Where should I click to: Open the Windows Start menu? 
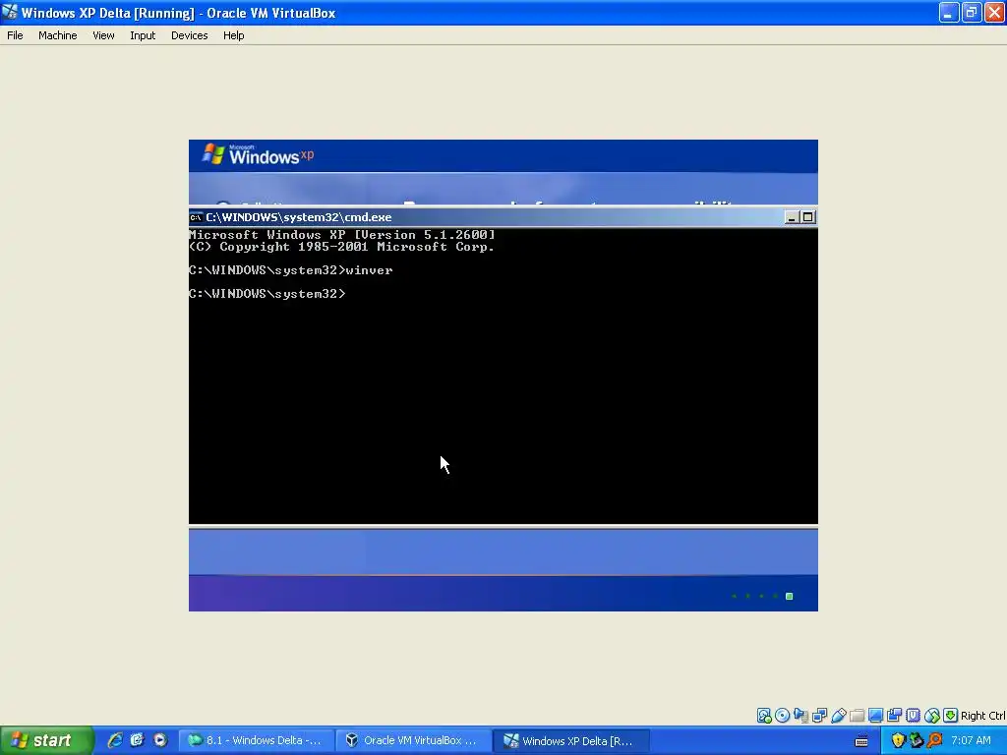46,740
